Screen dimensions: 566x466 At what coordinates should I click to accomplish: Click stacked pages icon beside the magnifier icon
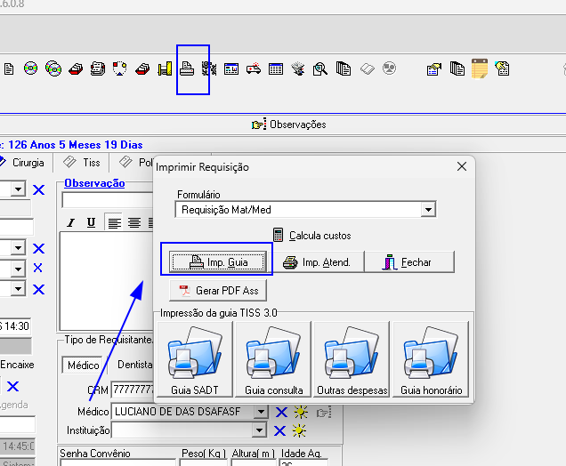click(x=344, y=68)
